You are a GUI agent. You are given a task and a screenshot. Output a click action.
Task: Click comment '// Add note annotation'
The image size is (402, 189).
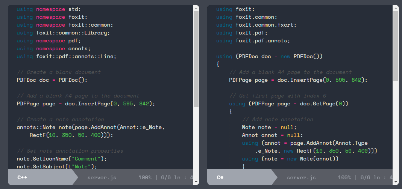tap(278, 119)
